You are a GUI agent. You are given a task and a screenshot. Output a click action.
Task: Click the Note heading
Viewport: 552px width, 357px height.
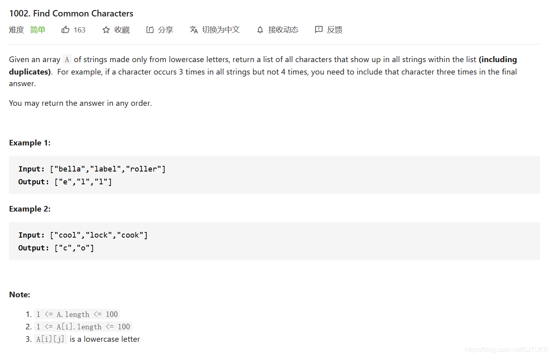[20, 295]
